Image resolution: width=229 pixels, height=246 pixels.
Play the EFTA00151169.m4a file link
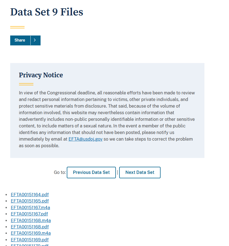(x=31, y=233)
